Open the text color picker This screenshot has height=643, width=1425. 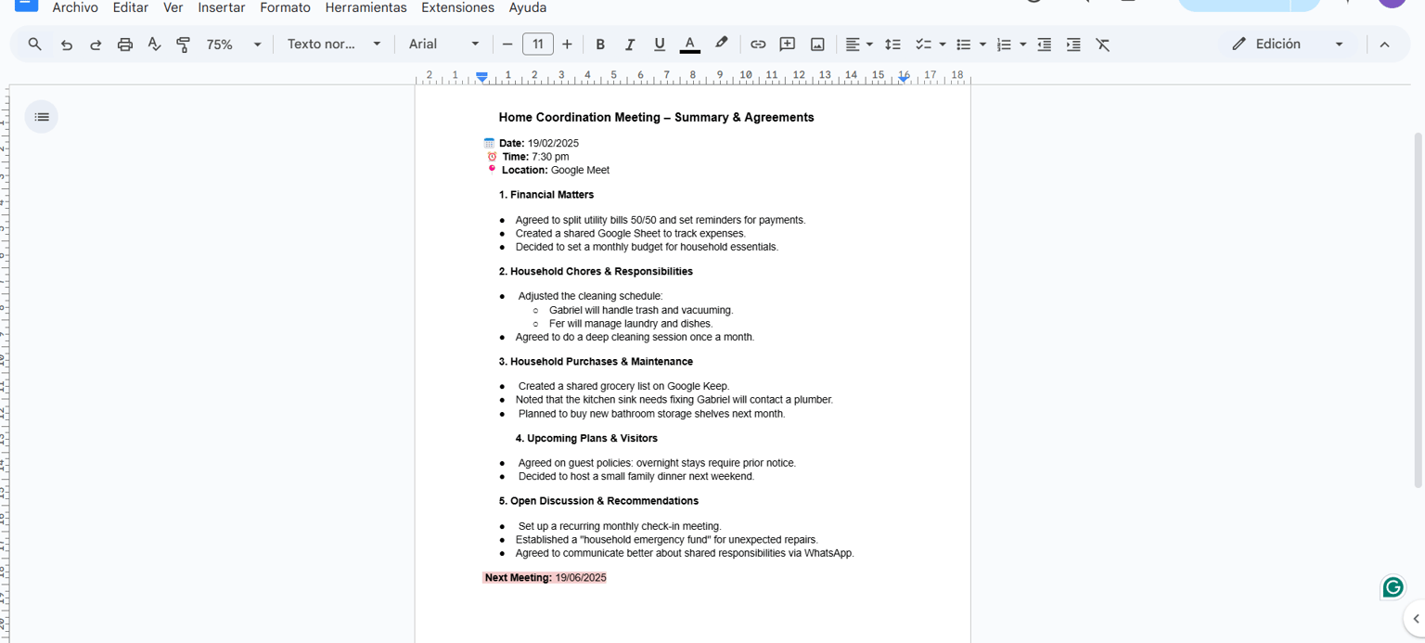coord(689,45)
